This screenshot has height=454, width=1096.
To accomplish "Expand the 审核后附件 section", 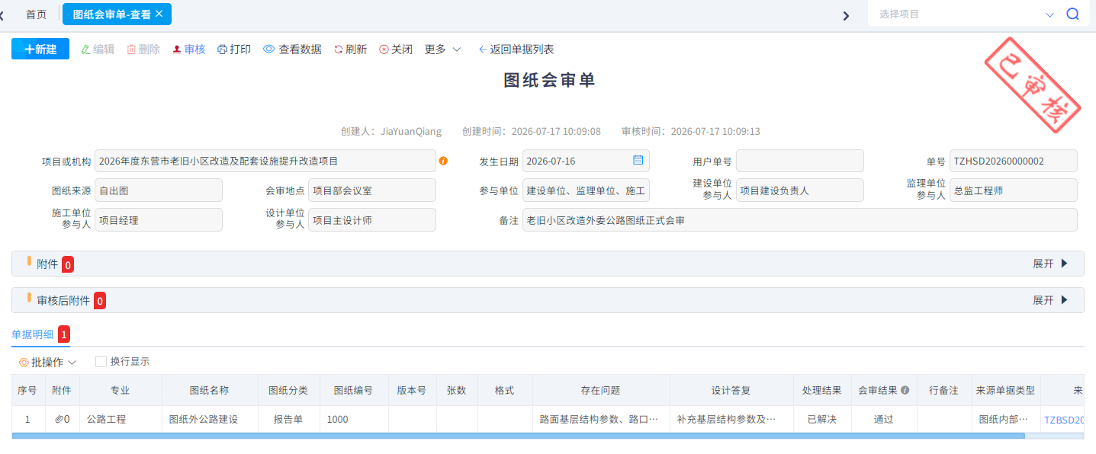I will click(1050, 300).
